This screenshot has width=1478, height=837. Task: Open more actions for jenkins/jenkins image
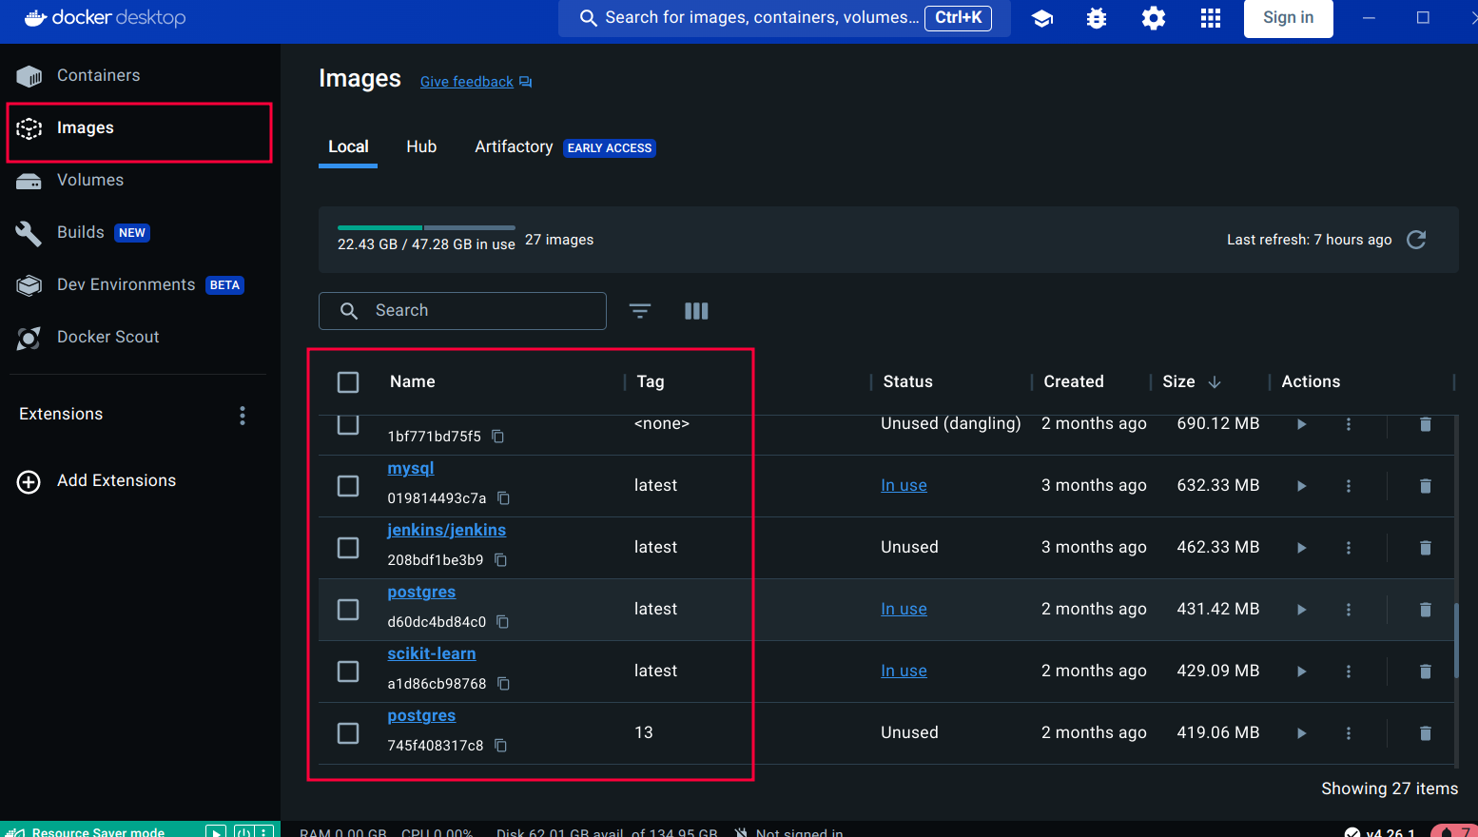(1349, 548)
